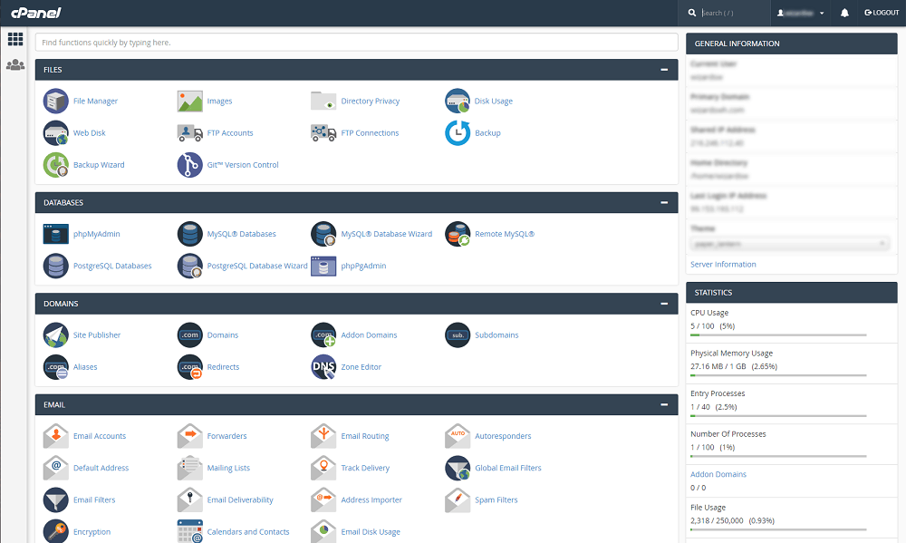Image resolution: width=906 pixels, height=543 pixels.
Task: Click the Physical Memory Usage label
Action: click(x=731, y=354)
